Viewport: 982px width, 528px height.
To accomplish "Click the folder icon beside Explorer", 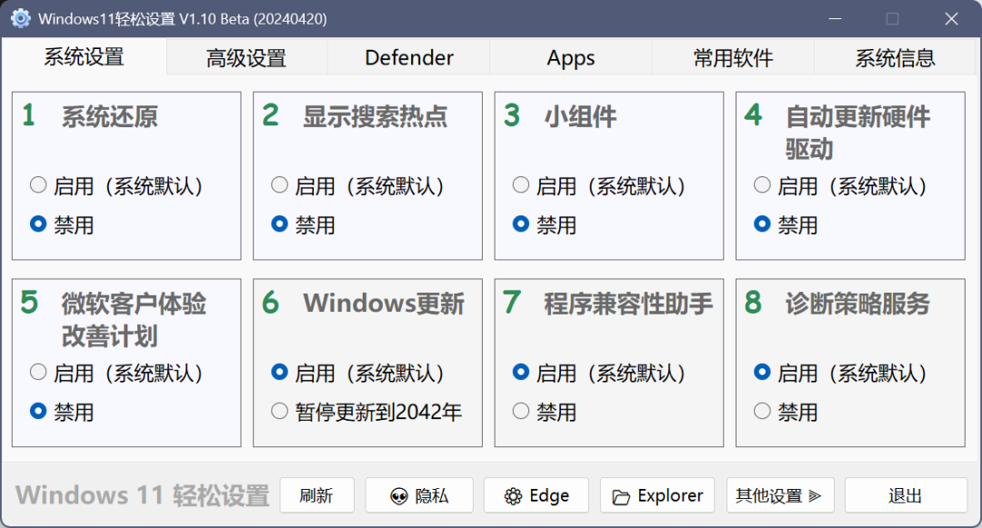I will point(621,496).
